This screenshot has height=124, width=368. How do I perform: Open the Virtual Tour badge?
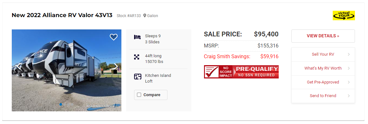point(344,15)
